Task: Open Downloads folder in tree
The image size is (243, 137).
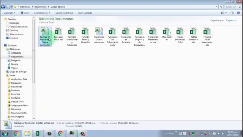Action: 16,87
